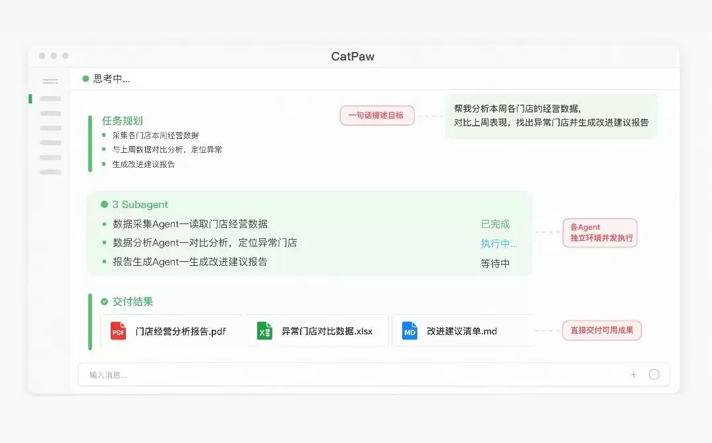Click the 任务规划 heading

click(122, 120)
